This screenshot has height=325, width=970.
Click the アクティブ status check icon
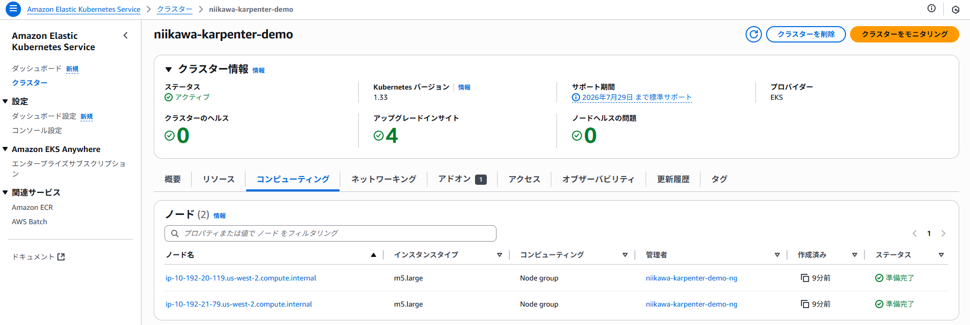[x=169, y=97]
